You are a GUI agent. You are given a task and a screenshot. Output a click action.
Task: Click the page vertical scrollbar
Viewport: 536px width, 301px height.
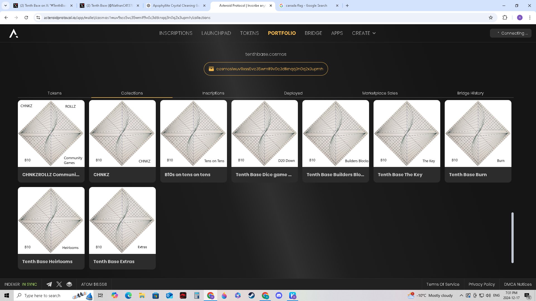[x=512, y=237]
